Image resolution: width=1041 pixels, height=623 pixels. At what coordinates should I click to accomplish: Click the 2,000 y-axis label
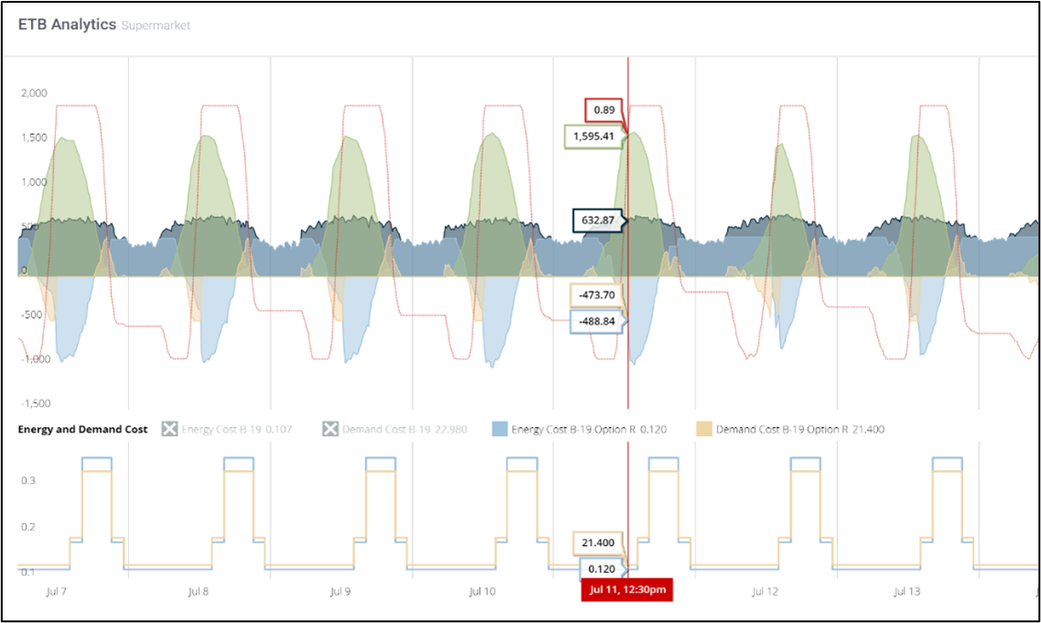tap(35, 93)
